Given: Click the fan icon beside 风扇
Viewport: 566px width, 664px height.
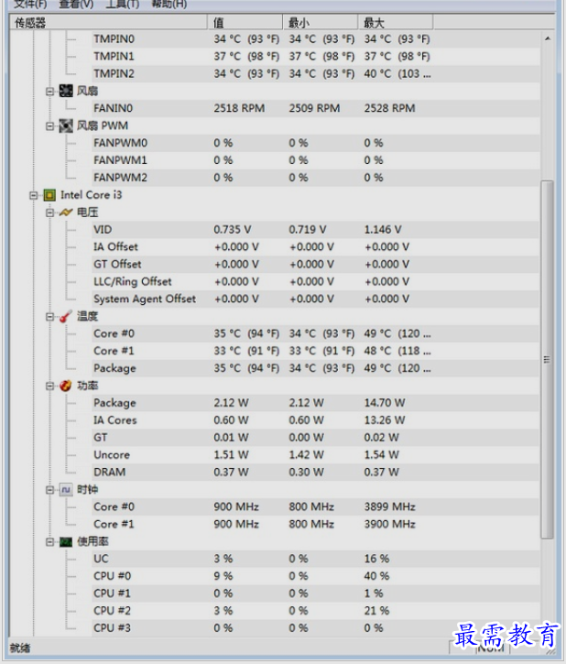Looking at the screenshot, I should click(x=66, y=91).
